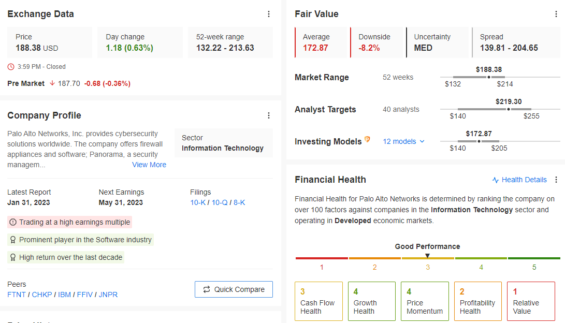Viewport: 565px width, 323px height.
Task: Select the Profitability Health card
Action: click(478, 301)
